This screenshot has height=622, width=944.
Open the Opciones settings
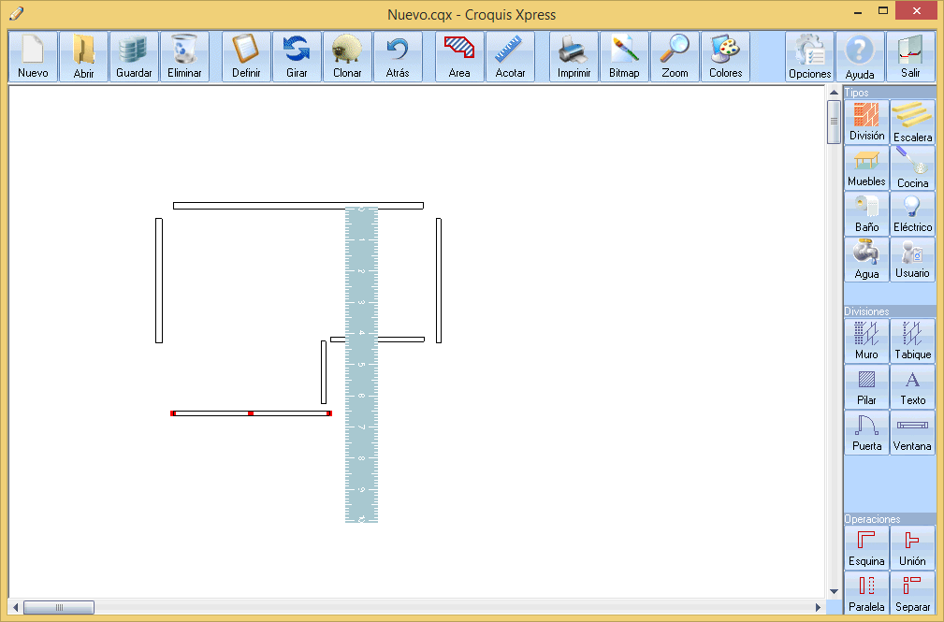point(809,57)
